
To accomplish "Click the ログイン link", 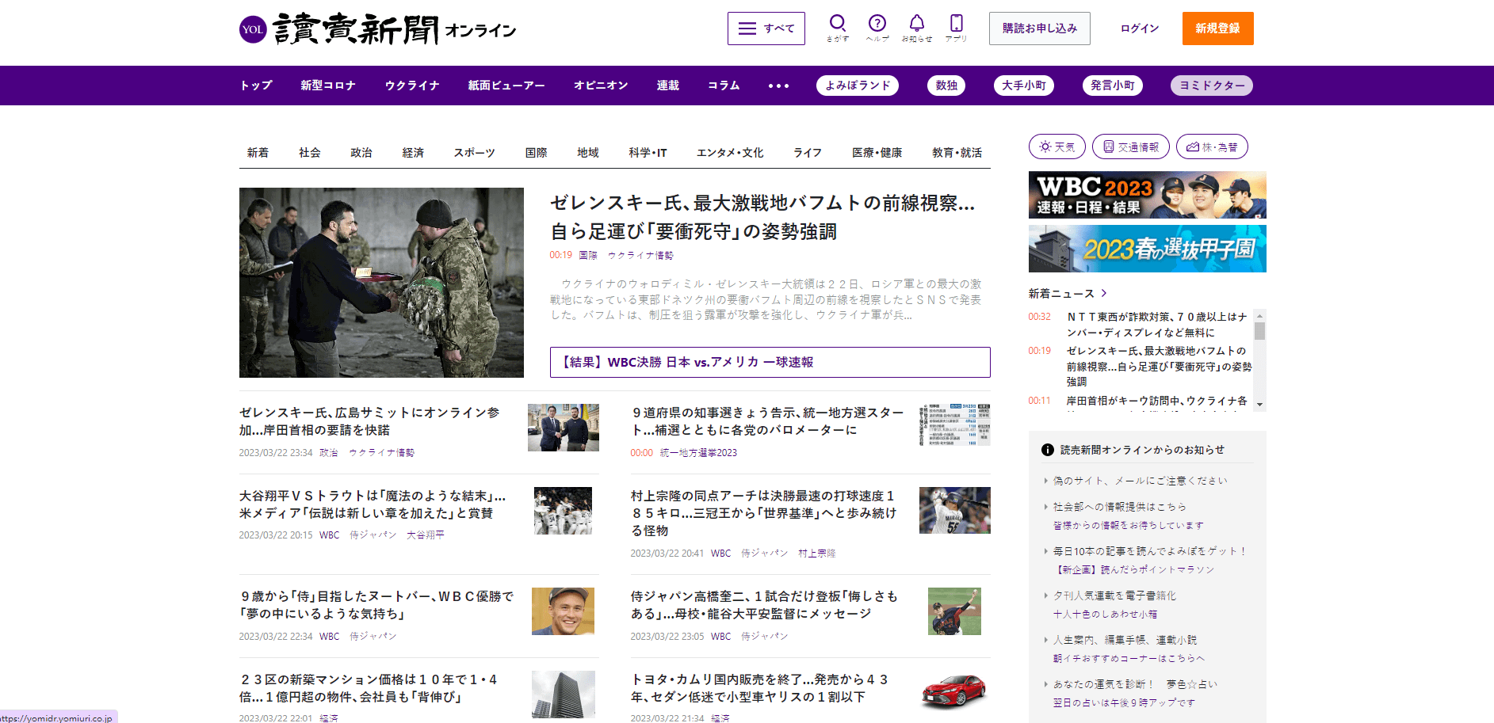I will pos(1140,29).
